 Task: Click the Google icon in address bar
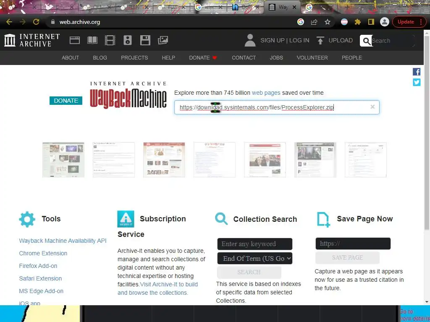(301, 22)
